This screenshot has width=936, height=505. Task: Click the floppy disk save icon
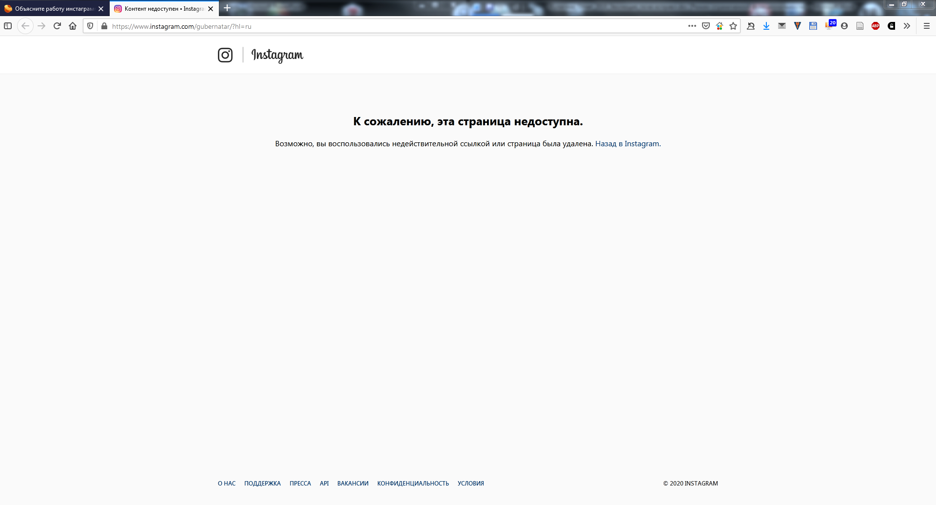click(x=813, y=26)
